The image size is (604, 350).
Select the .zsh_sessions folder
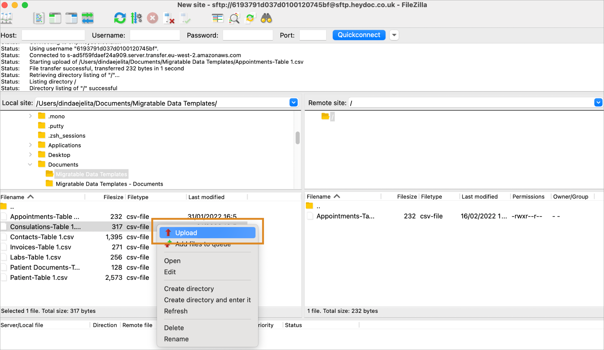point(67,136)
